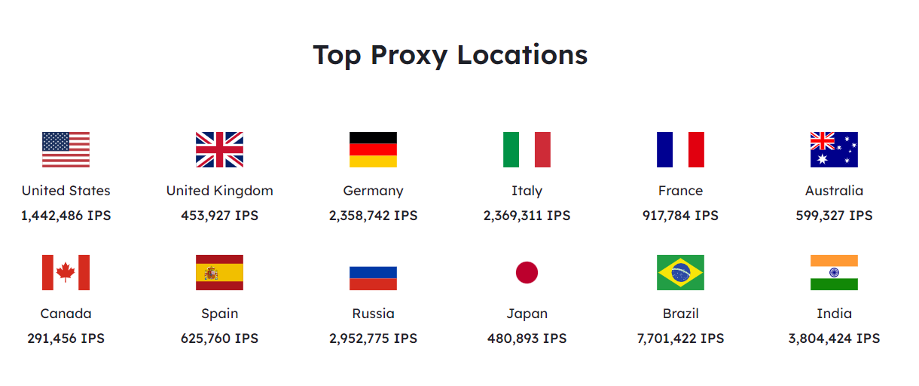Select the 2,952,775 IPS text under Russia

373,339
